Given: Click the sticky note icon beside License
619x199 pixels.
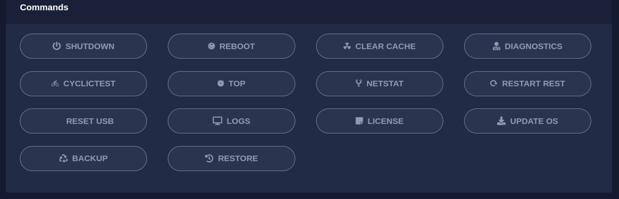Looking at the screenshot, I should 359,121.
